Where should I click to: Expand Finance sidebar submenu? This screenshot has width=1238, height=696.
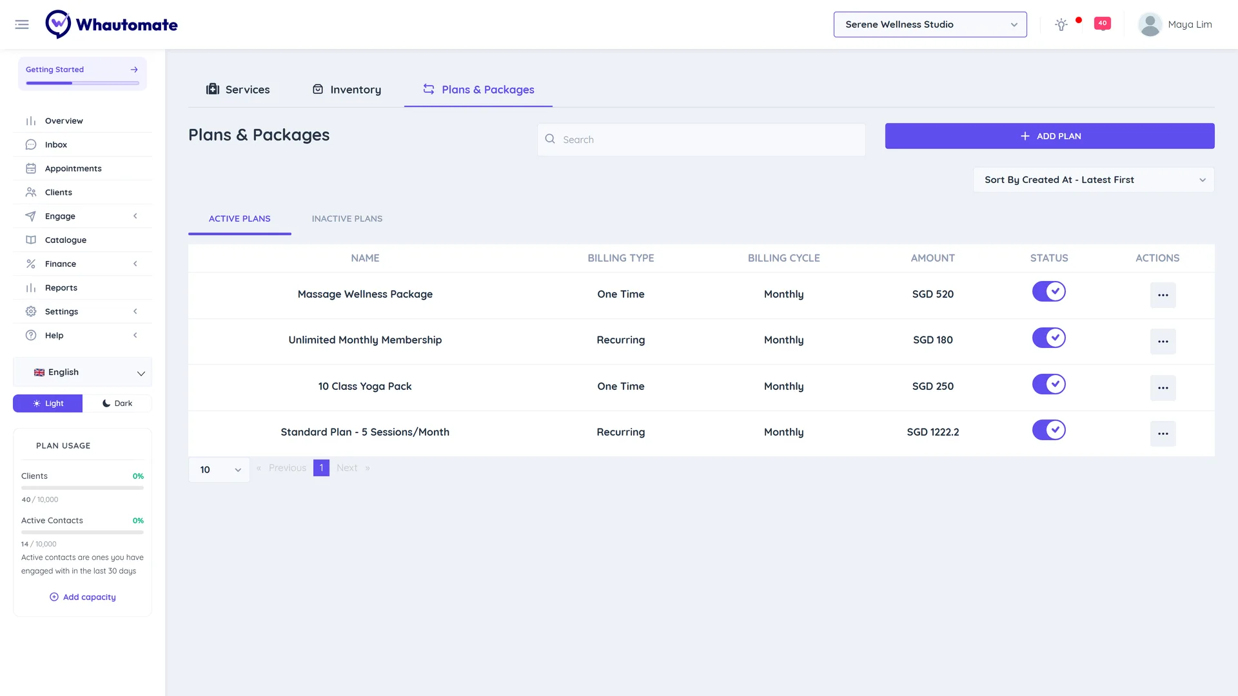coord(83,264)
